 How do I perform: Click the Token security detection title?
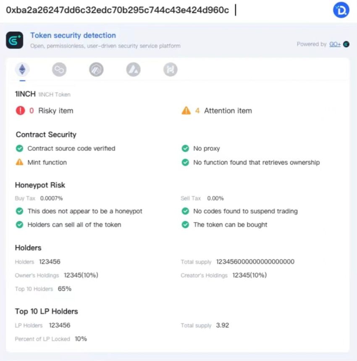pyautogui.click(x=73, y=36)
